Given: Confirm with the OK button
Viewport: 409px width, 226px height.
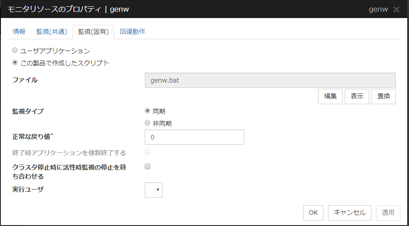Looking at the screenshot, I should coord(313,212).
